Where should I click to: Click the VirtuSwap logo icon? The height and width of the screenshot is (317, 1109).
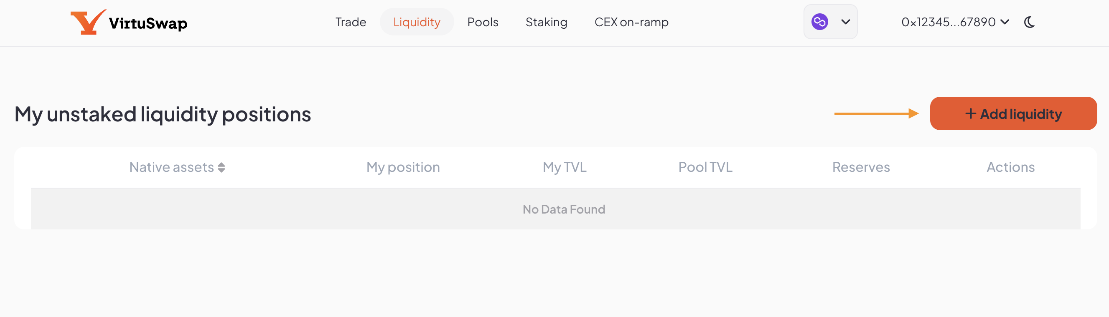click(x=87, y=23)
